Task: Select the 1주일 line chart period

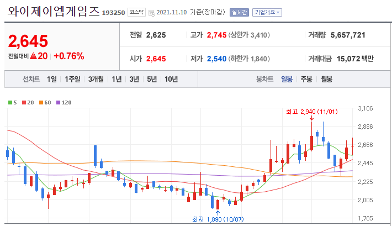Action: [x=72, y=80]
